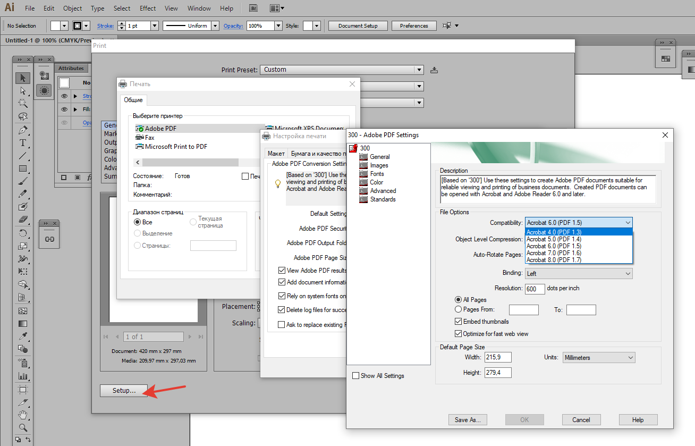Open the Object menu
The height and width of the screenshot is (446, 695).
[x=72, y=9]
